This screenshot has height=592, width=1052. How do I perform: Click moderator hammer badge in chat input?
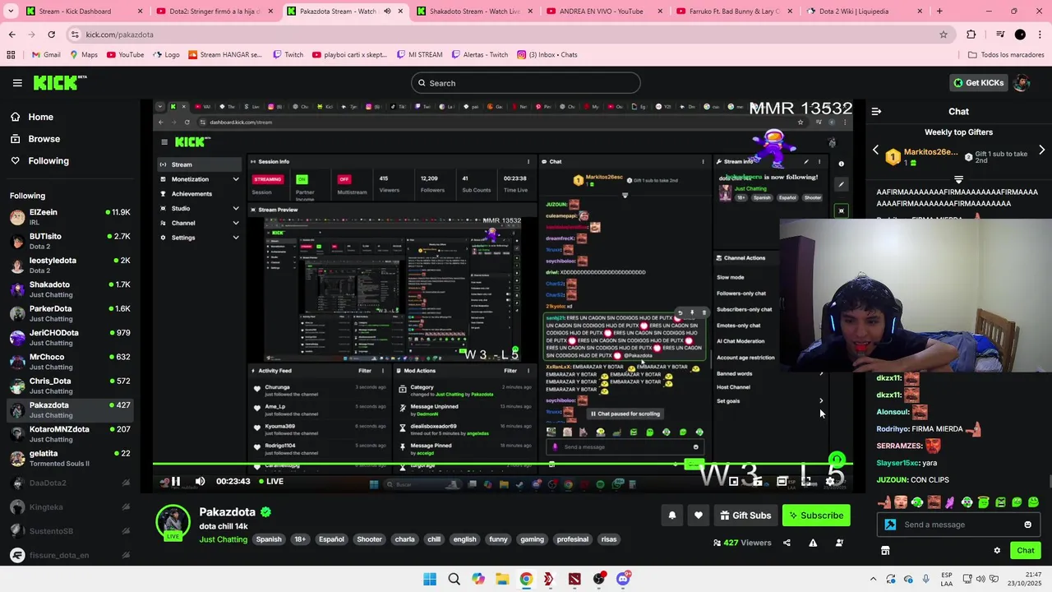tap(890, 525)
